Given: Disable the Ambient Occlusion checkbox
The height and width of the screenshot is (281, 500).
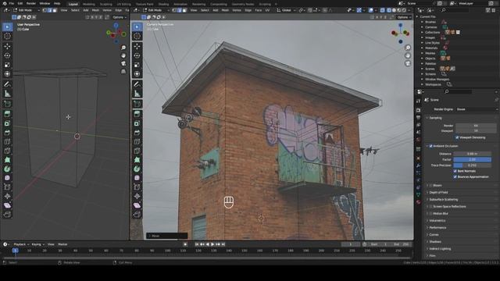Looking at the screenshot, I should [430, 146].
